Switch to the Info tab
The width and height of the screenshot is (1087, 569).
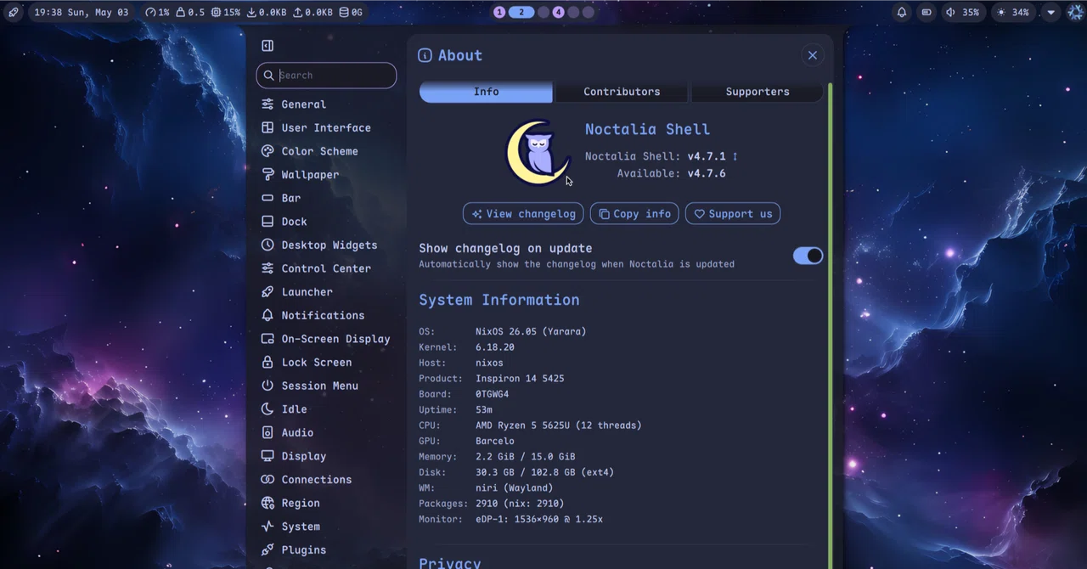(x=486, y=92)
